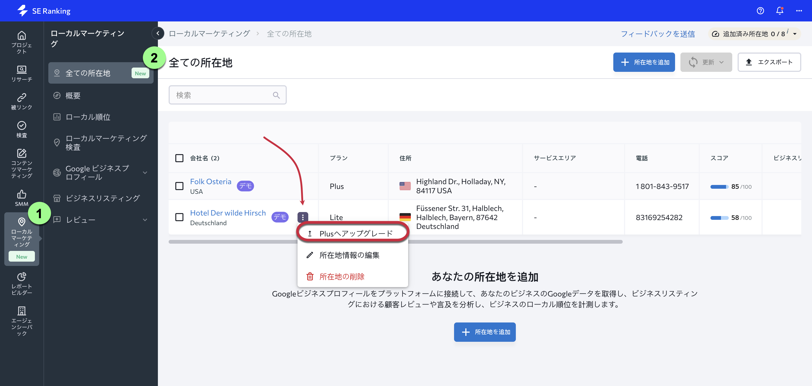Open the three-dot menu for Hotel Der wilde Hirsch
Viewport: 812px width, 386px height.
(303, 217)
